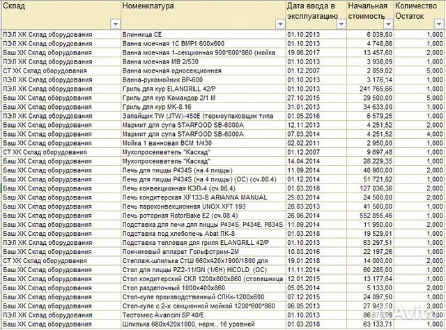This screenshot has height=330, width=446.
Task: Click 'Пончиковый аппарат Гольфстрим-2М' cell
Action: coord(203,252)
